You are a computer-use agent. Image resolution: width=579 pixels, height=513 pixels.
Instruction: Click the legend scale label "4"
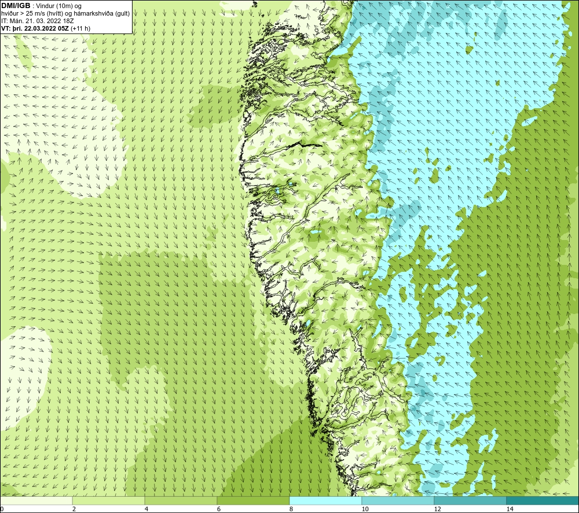pyautogui.click(x=146, y=509)
